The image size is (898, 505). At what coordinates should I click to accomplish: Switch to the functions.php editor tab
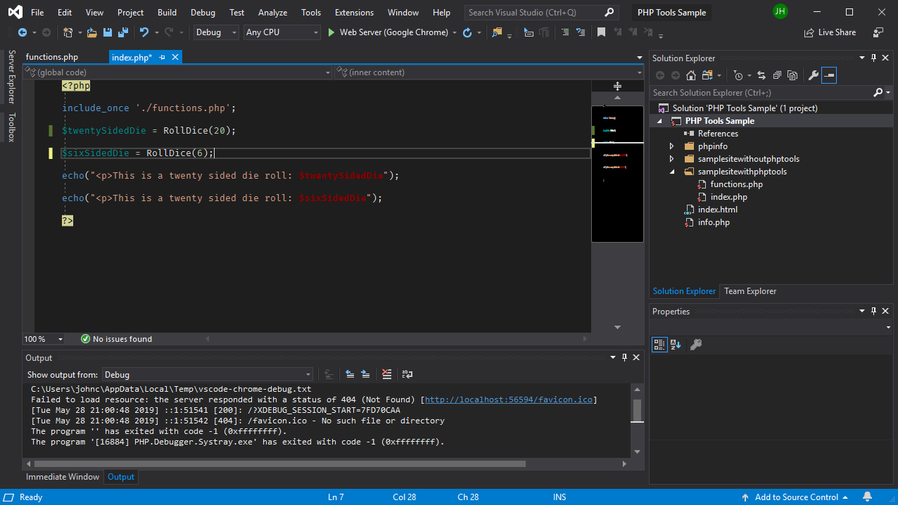[x=52, y=57]
